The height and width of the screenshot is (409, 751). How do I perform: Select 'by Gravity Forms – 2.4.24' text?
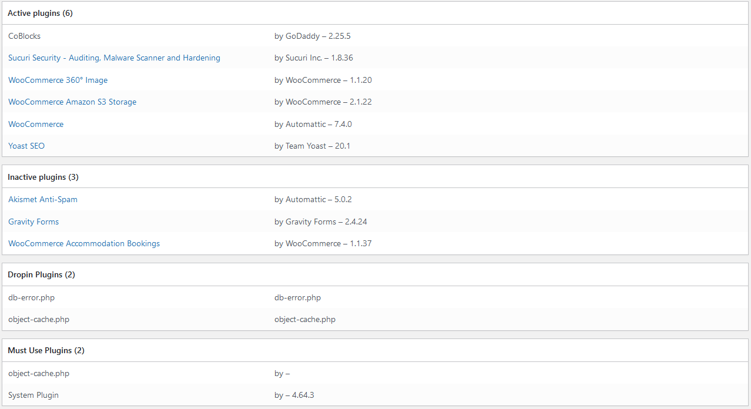click(x=320, y=222)
